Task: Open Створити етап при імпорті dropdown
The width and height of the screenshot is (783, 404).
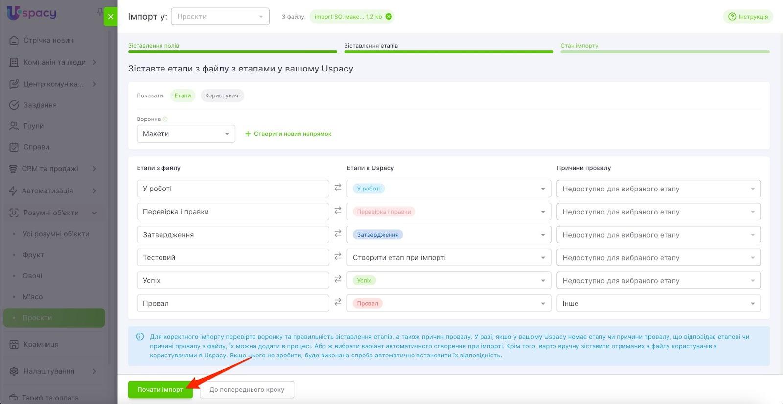Action: (x=449, y=257)
